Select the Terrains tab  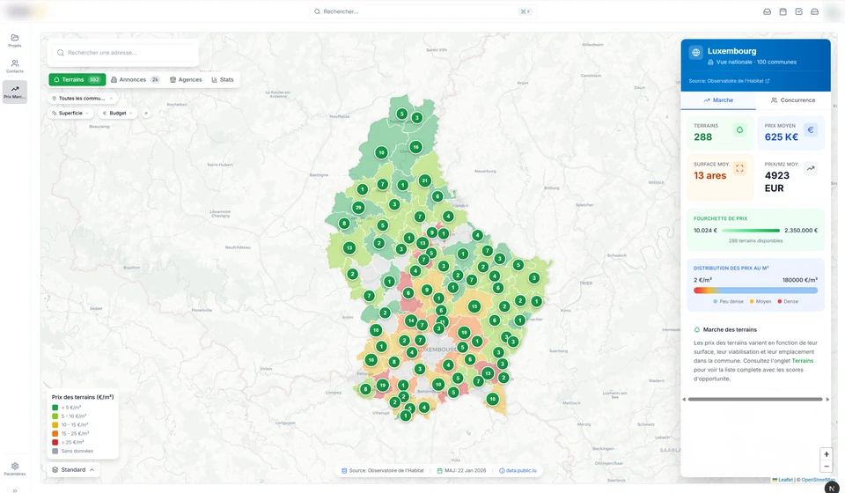coord(77,80)
